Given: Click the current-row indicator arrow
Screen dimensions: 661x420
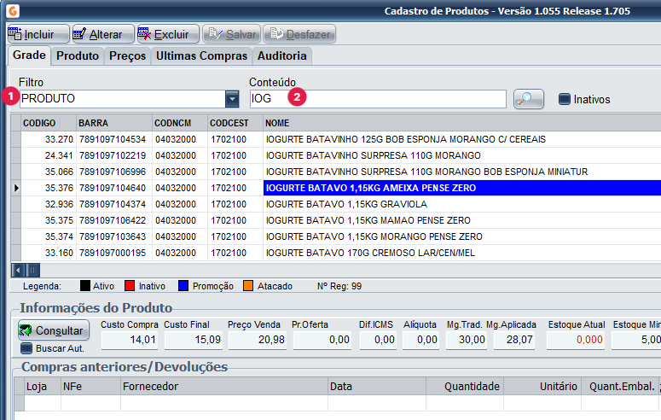Looking at the screenshot, I should (16, 188).
